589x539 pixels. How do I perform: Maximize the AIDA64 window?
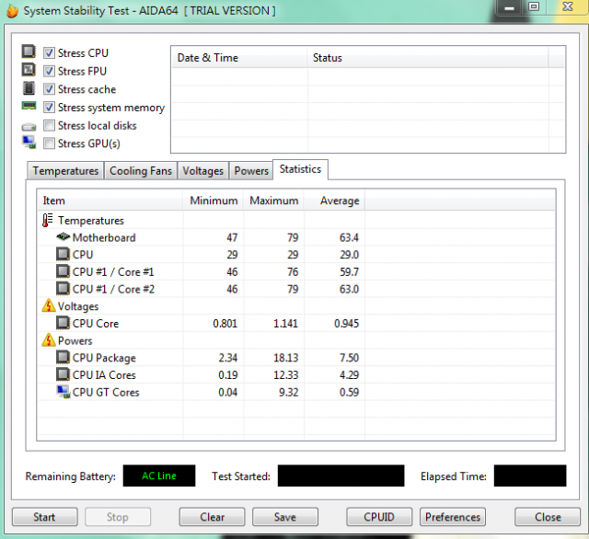pos(534,6)
